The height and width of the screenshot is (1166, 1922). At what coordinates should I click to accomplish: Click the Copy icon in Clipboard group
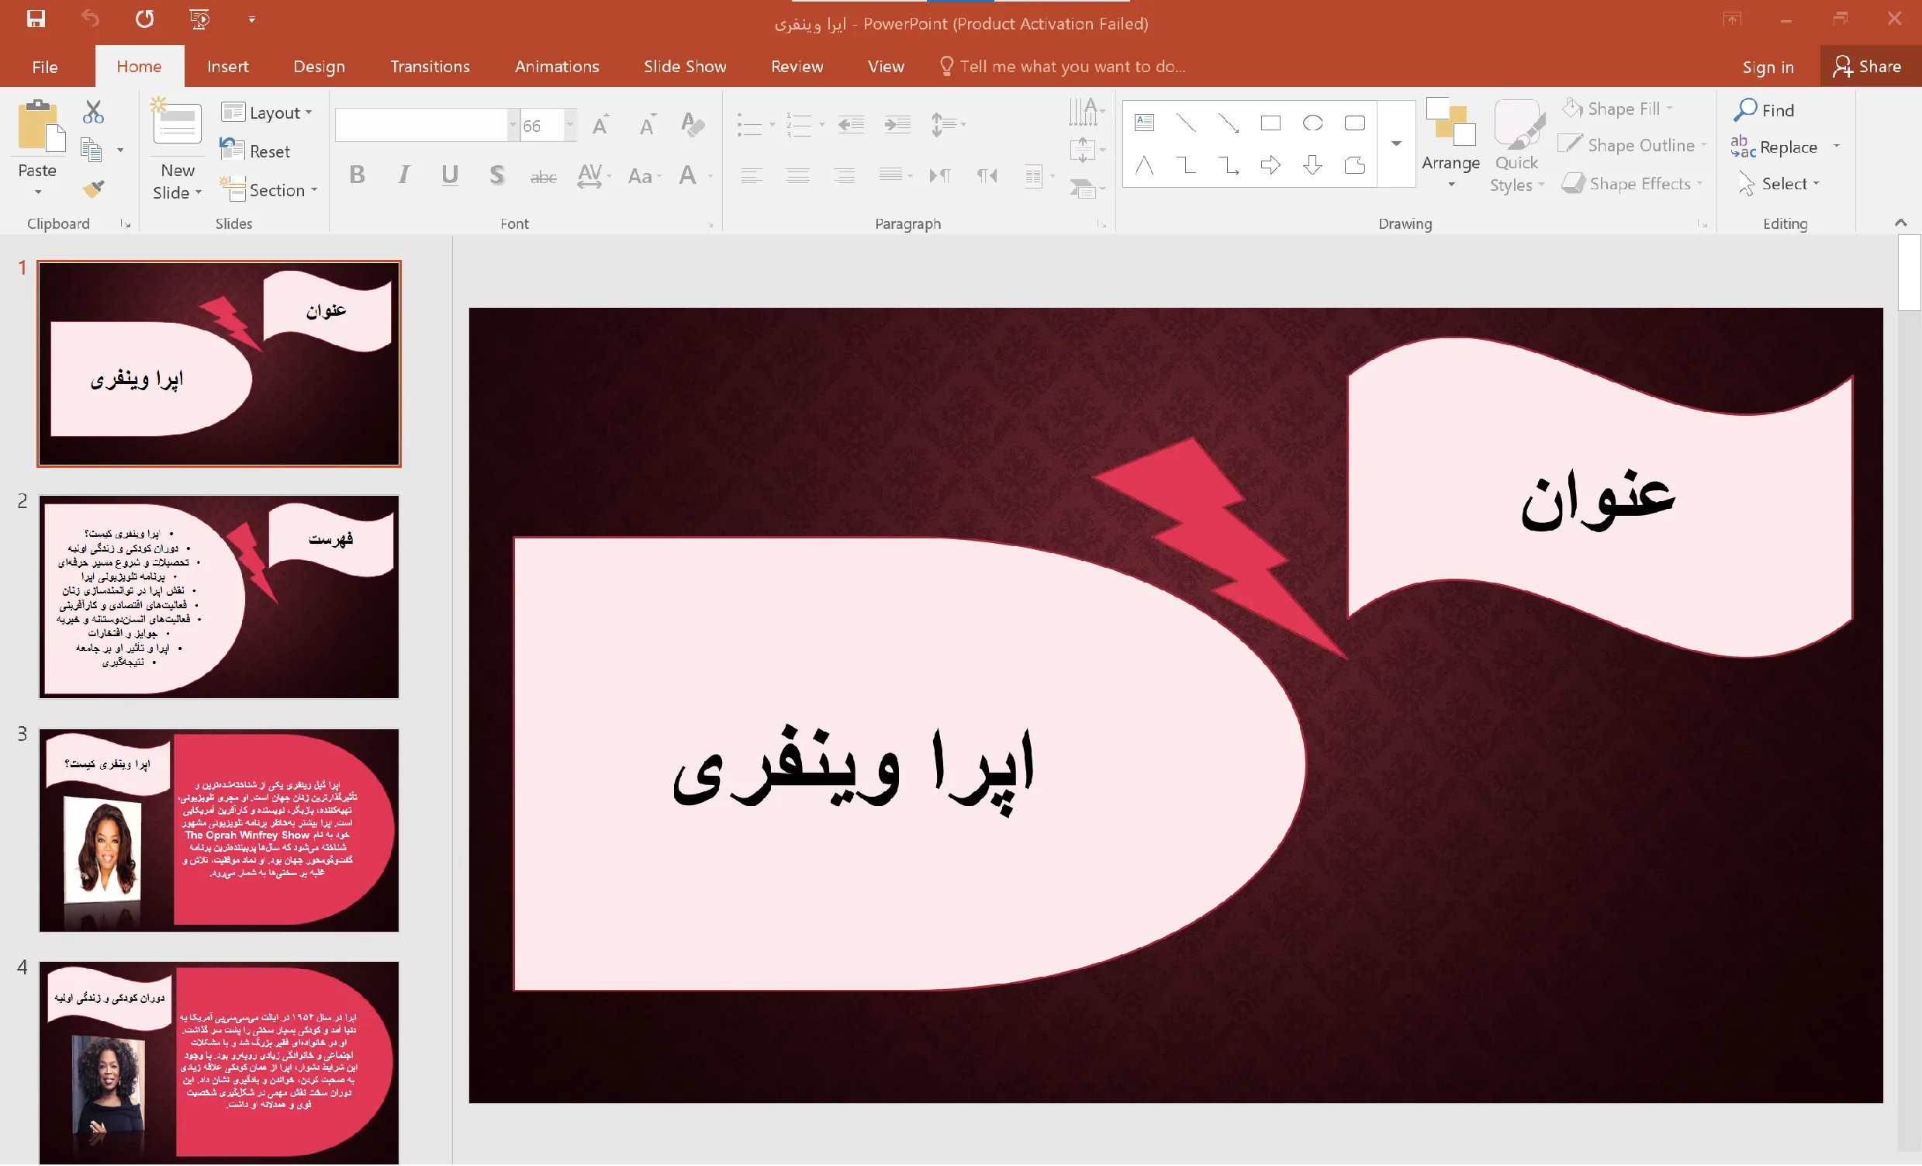click(x=92, y=150)
